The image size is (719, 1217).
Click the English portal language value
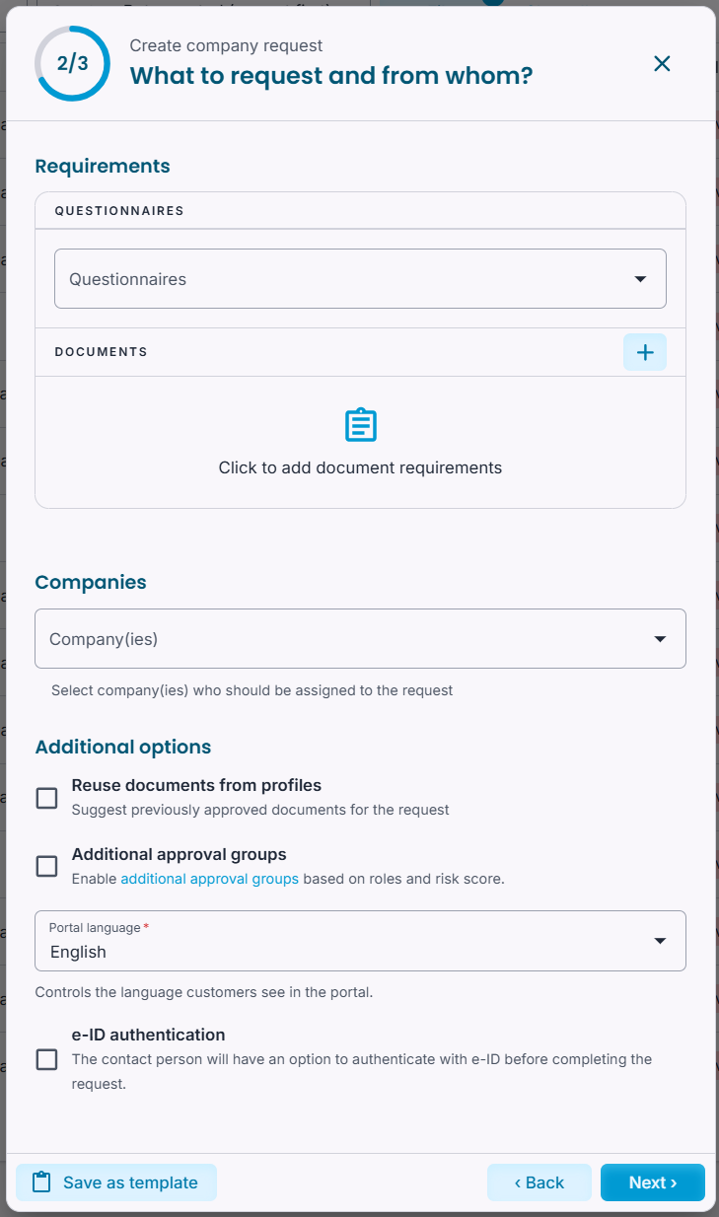pos(78,953)
